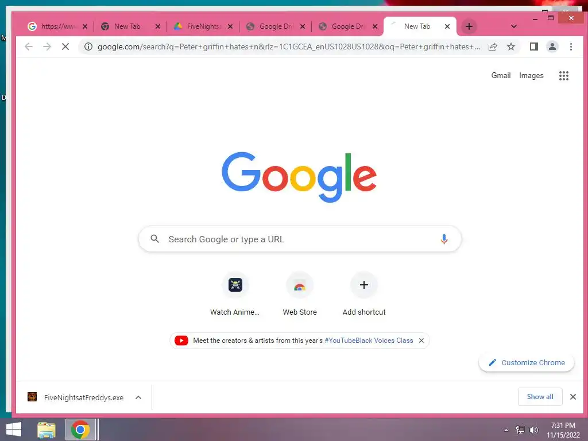Viewport: 588px width, 441px height.
Task: Open the Windows Start button
Action: click(14, 430)
